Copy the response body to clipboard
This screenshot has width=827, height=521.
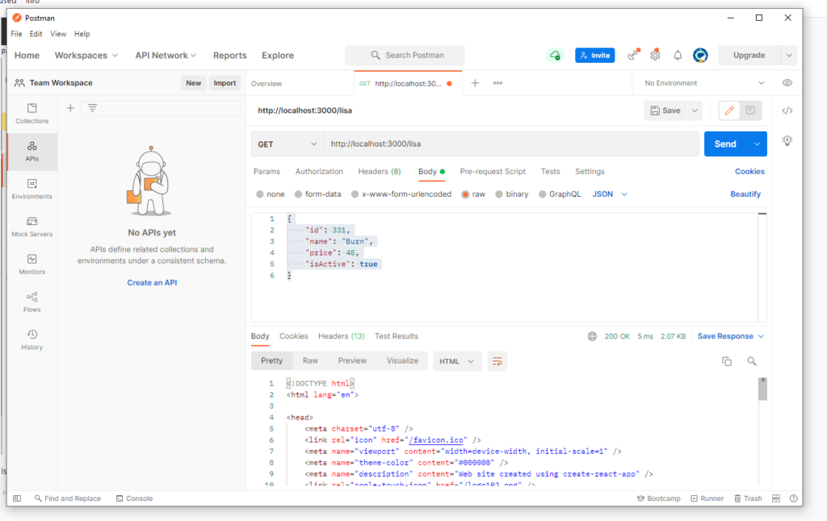(727, 361)
